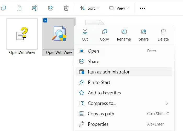Viewport: 183px width, 131px height.
Task: Click the first OpenWithView file name label
Action: (22, 53)
